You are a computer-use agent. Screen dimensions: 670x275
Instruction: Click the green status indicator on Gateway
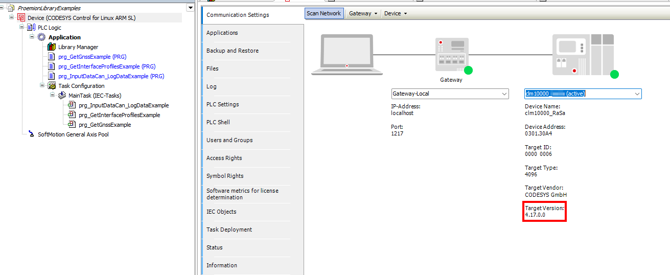click(x=468, y=71)
